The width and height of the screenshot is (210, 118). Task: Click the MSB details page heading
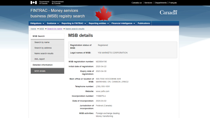pos(81,35)
